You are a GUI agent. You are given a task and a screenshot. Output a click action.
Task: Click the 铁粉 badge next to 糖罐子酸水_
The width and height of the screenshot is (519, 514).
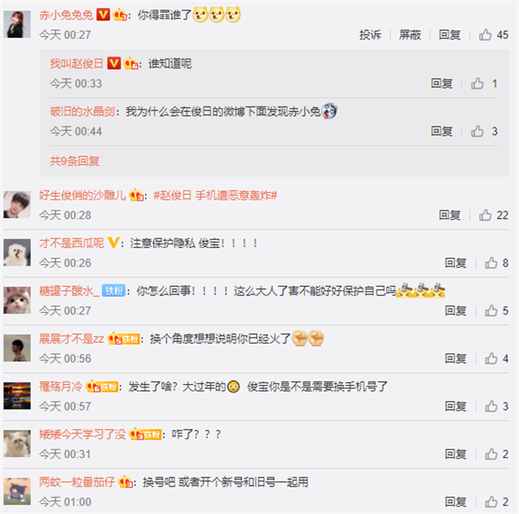coord(114,291)
